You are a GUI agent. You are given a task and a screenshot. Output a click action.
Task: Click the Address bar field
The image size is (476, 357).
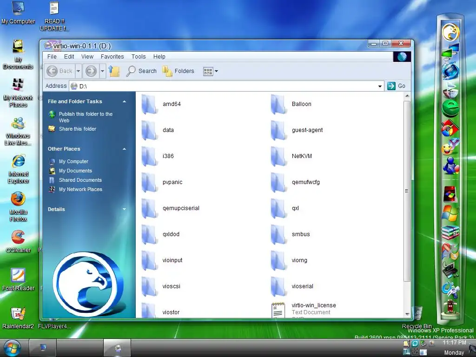(226, 86)
